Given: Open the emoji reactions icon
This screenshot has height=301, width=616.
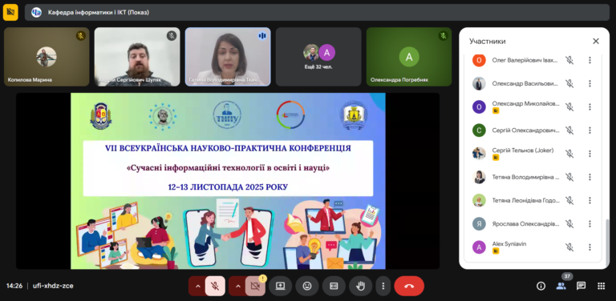Looking at the screenshot, I should coord(307,286).
